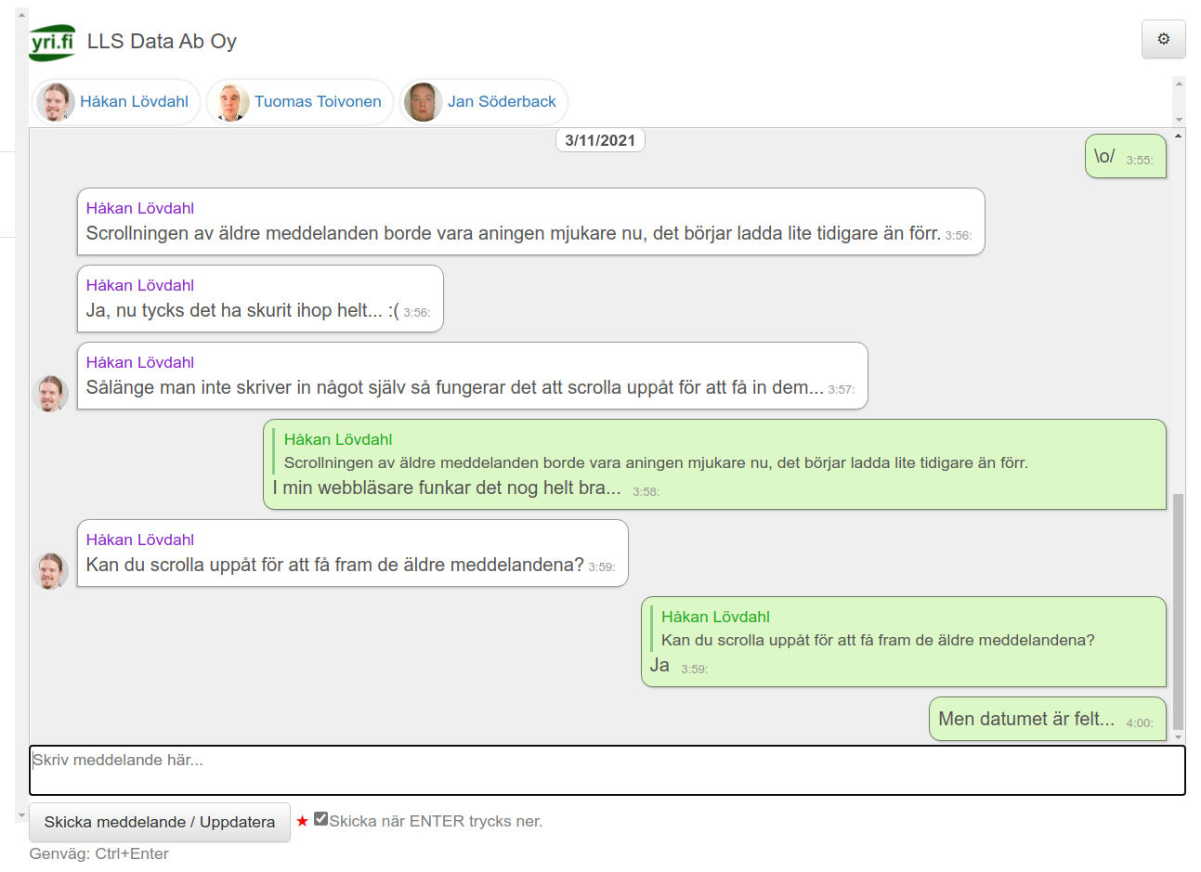Click avatar beside 'Kan du scrolla uppåt' message
The height and width of the screenshot is (872, 1201).
pos(50,571)
